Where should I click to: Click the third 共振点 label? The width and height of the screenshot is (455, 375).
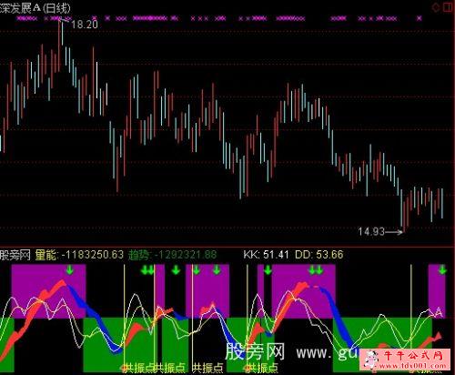click(207, 368)
